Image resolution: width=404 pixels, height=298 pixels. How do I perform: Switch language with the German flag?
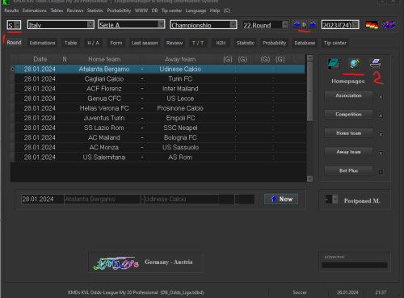[x=372, y=25]
